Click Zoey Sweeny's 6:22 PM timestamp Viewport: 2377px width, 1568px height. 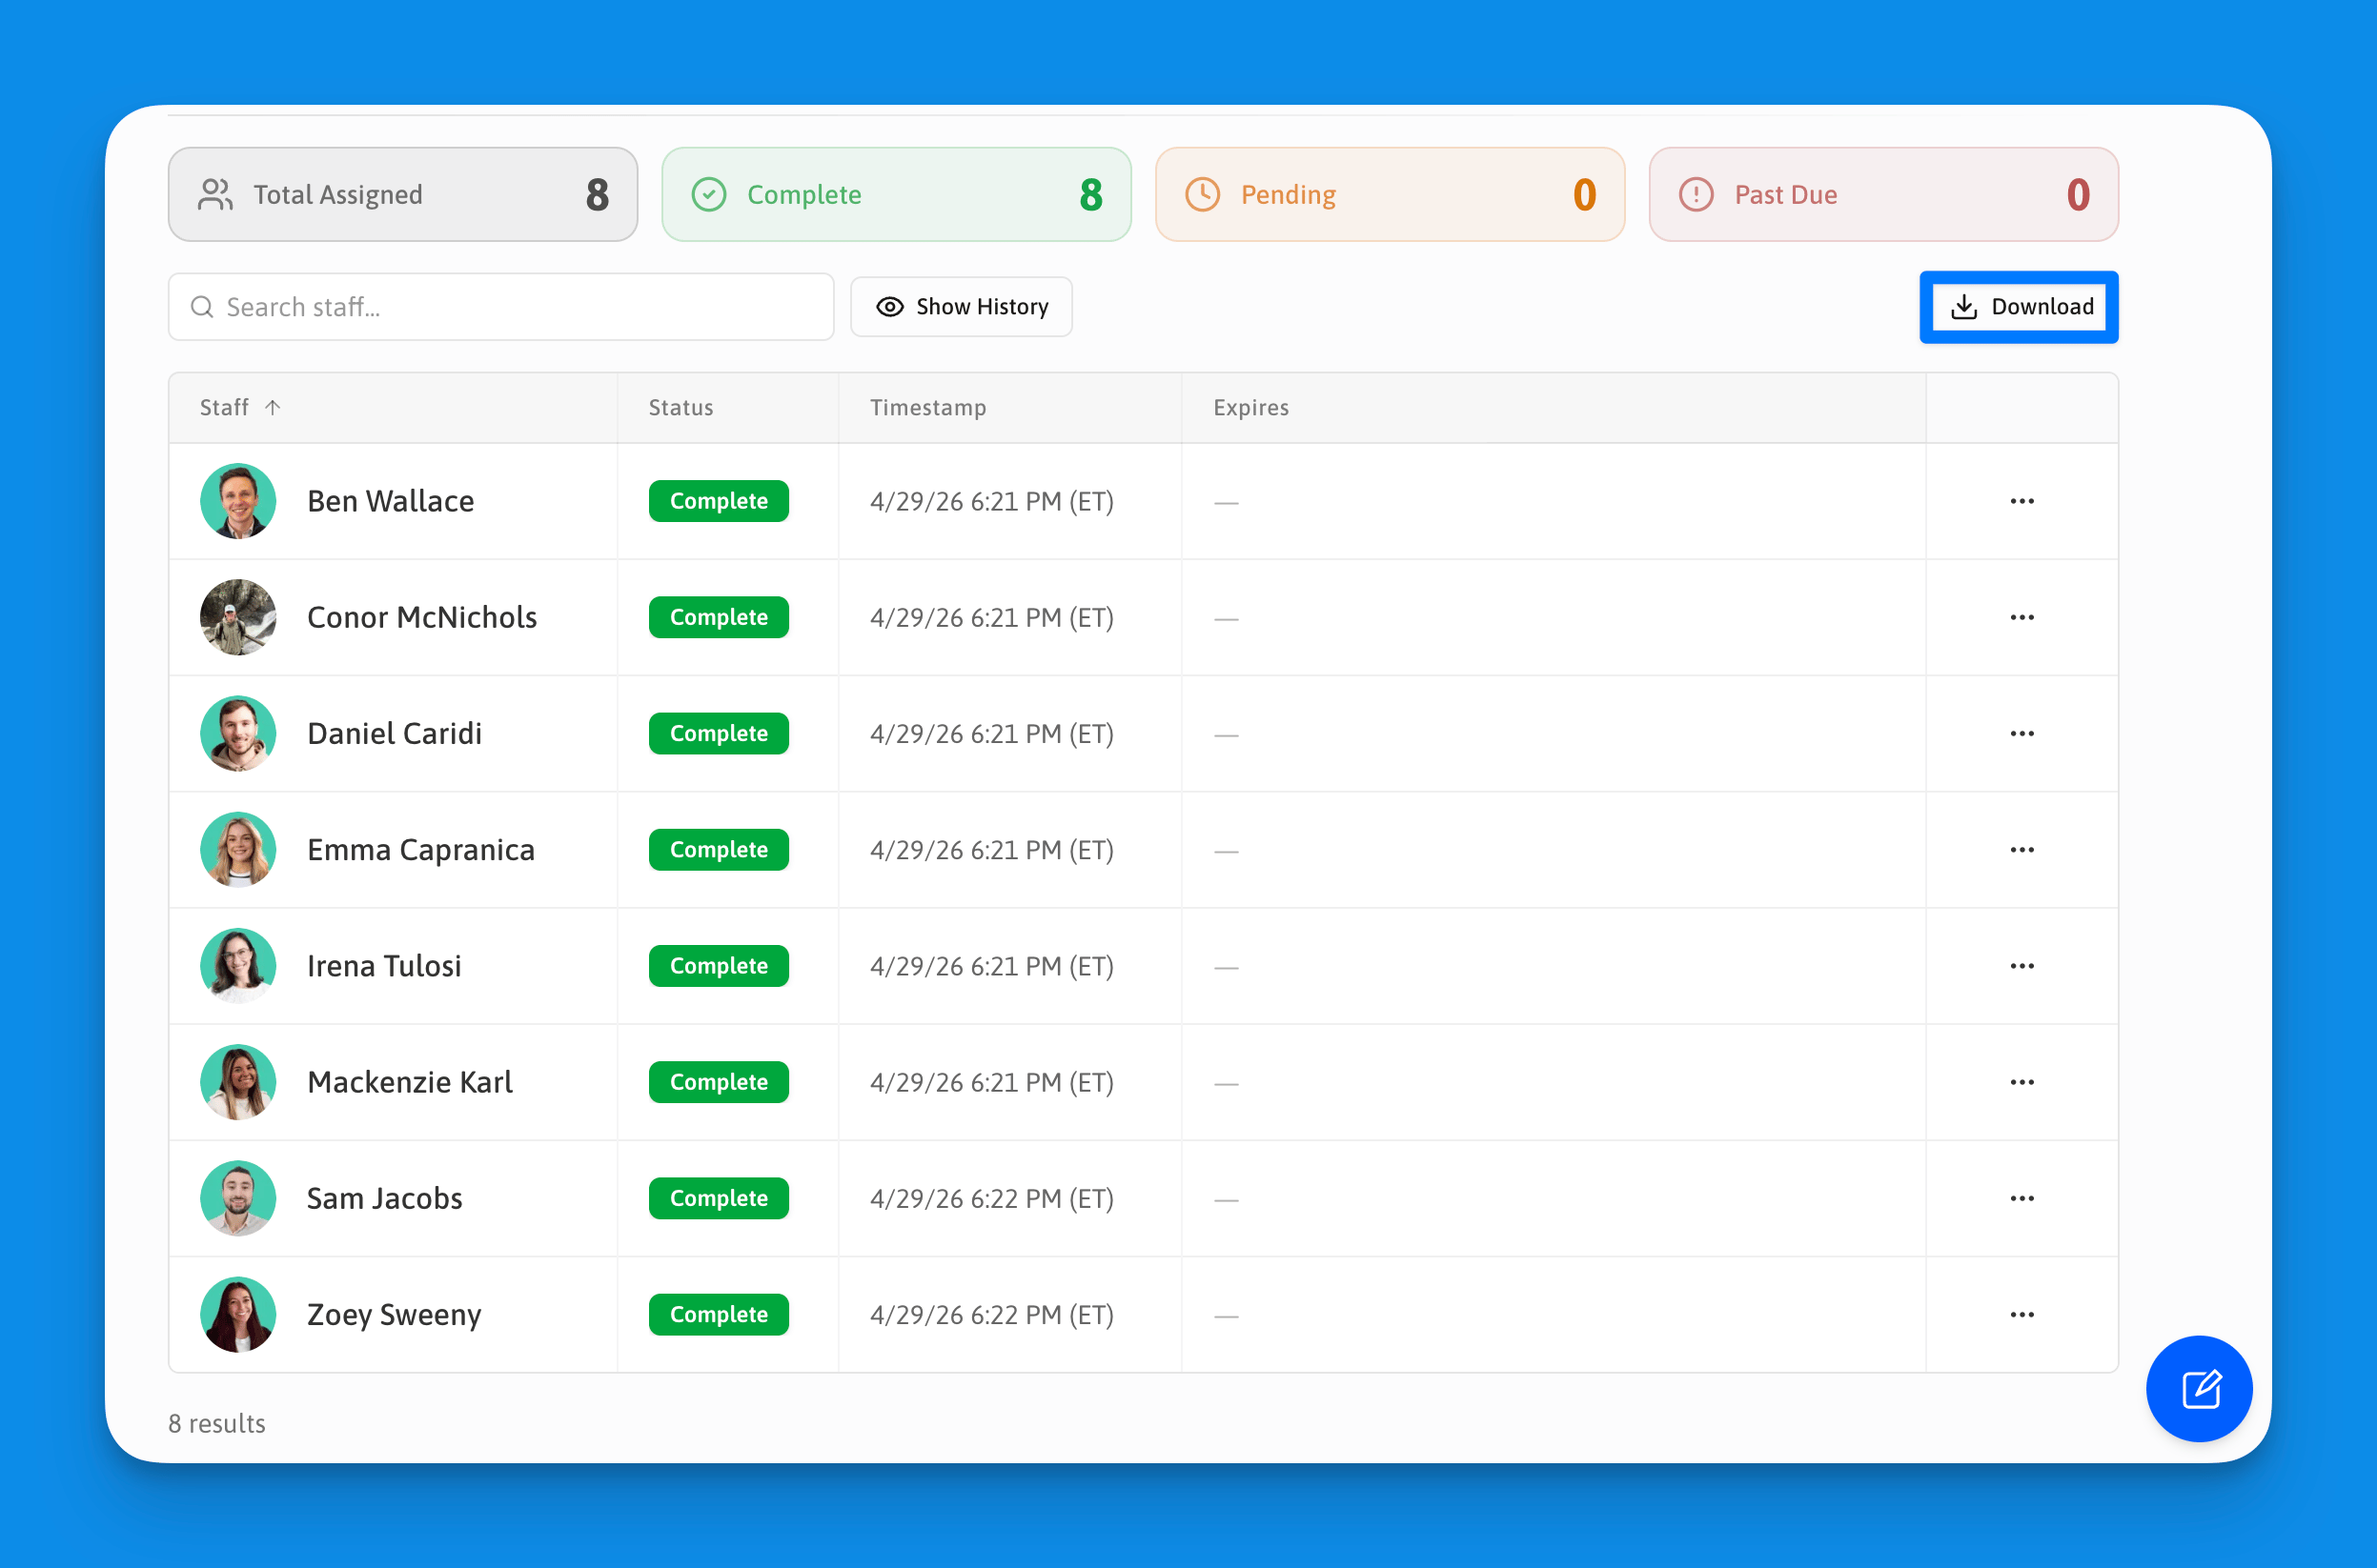click(991, 1314)
